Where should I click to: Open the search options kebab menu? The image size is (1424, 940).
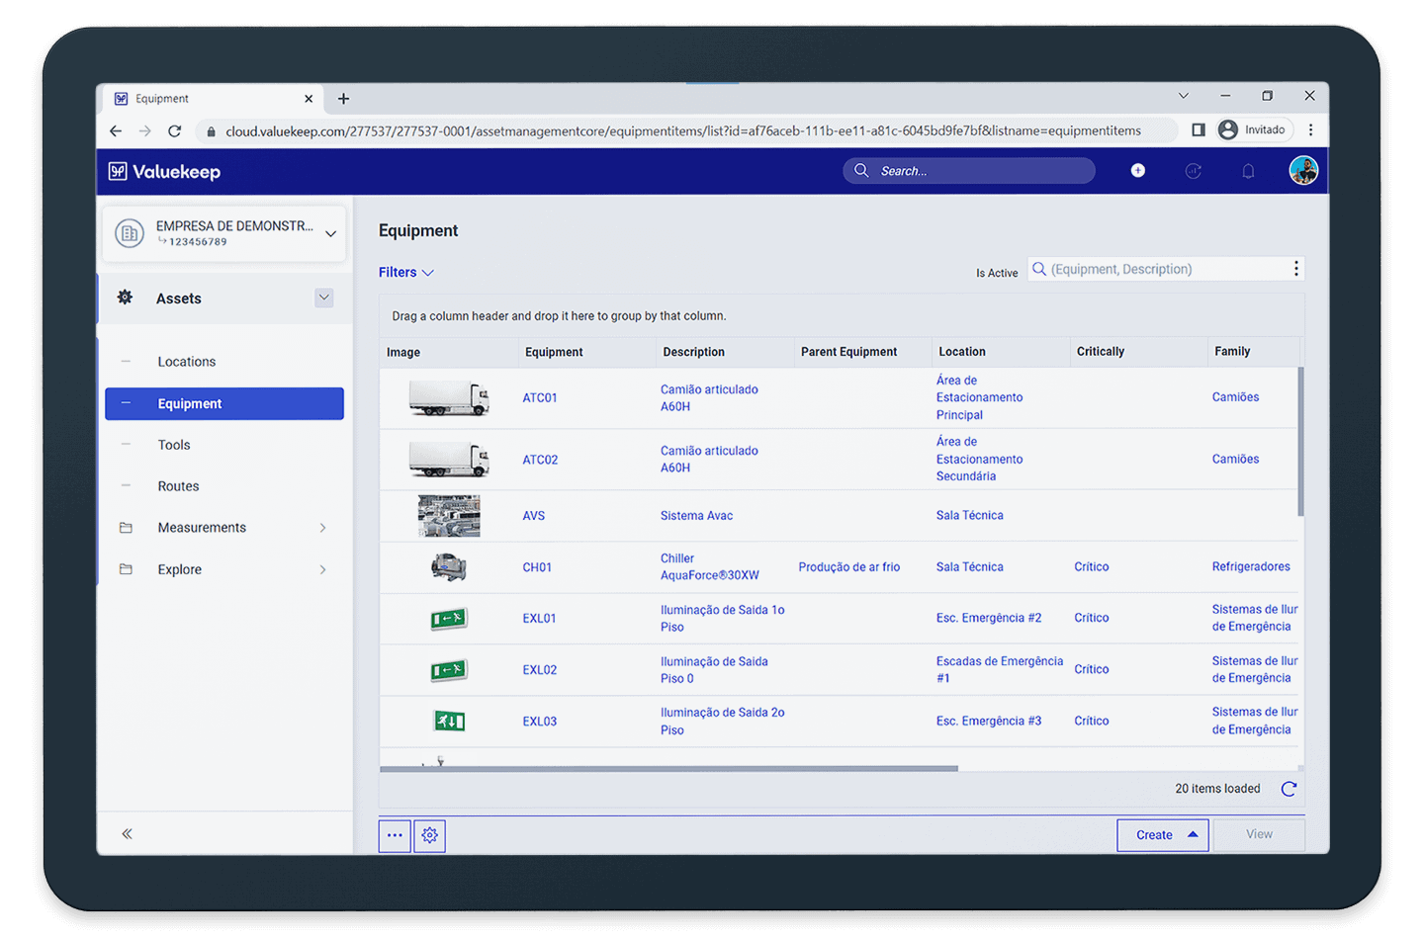pos(1295,269)
